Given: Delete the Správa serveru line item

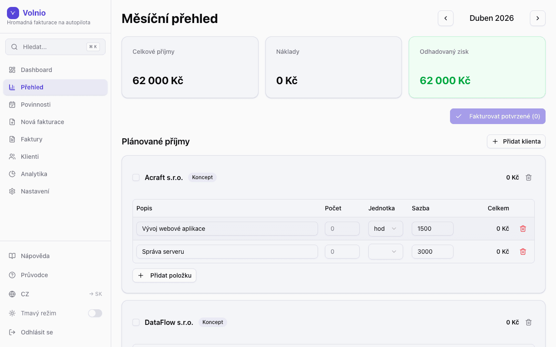Looking at the screenshot, I should (x=523, y=251).
